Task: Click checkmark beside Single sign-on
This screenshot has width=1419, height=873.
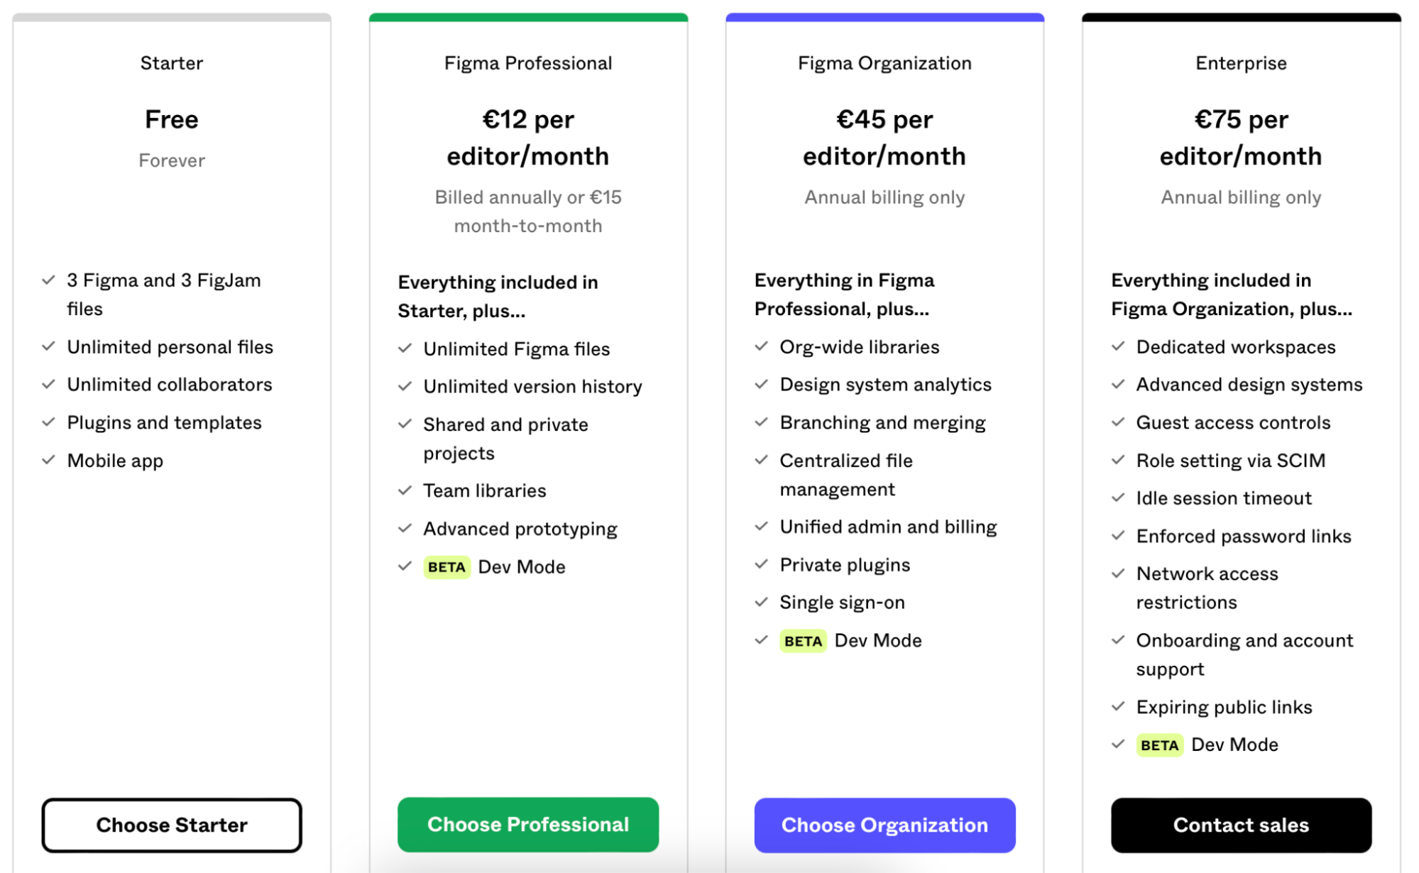Action: (x=761, y=602)
